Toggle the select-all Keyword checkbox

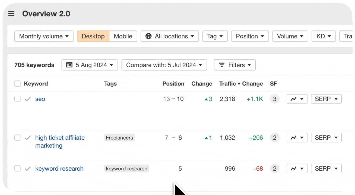[17, 84]
